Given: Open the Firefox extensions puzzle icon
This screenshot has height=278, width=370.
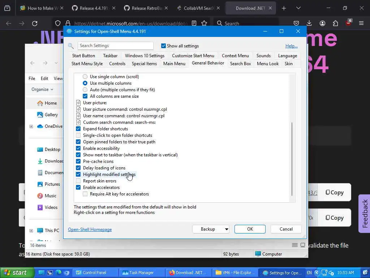Looking at the screenshot, I should click(335, 23).
